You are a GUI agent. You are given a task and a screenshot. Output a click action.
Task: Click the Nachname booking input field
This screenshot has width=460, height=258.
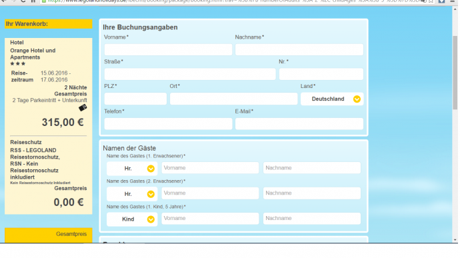click(x=299, y=49)
